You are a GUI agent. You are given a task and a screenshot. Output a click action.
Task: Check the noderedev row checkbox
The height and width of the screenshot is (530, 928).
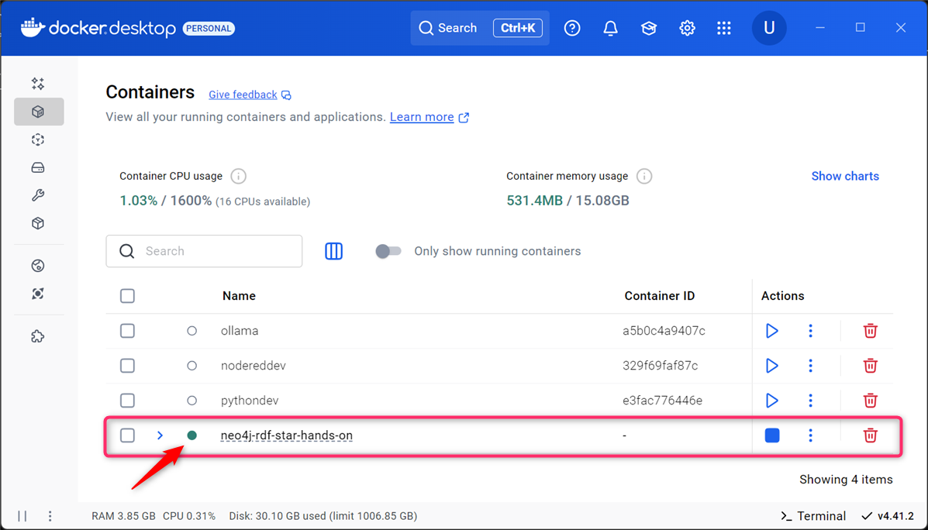tap(127, 366)
